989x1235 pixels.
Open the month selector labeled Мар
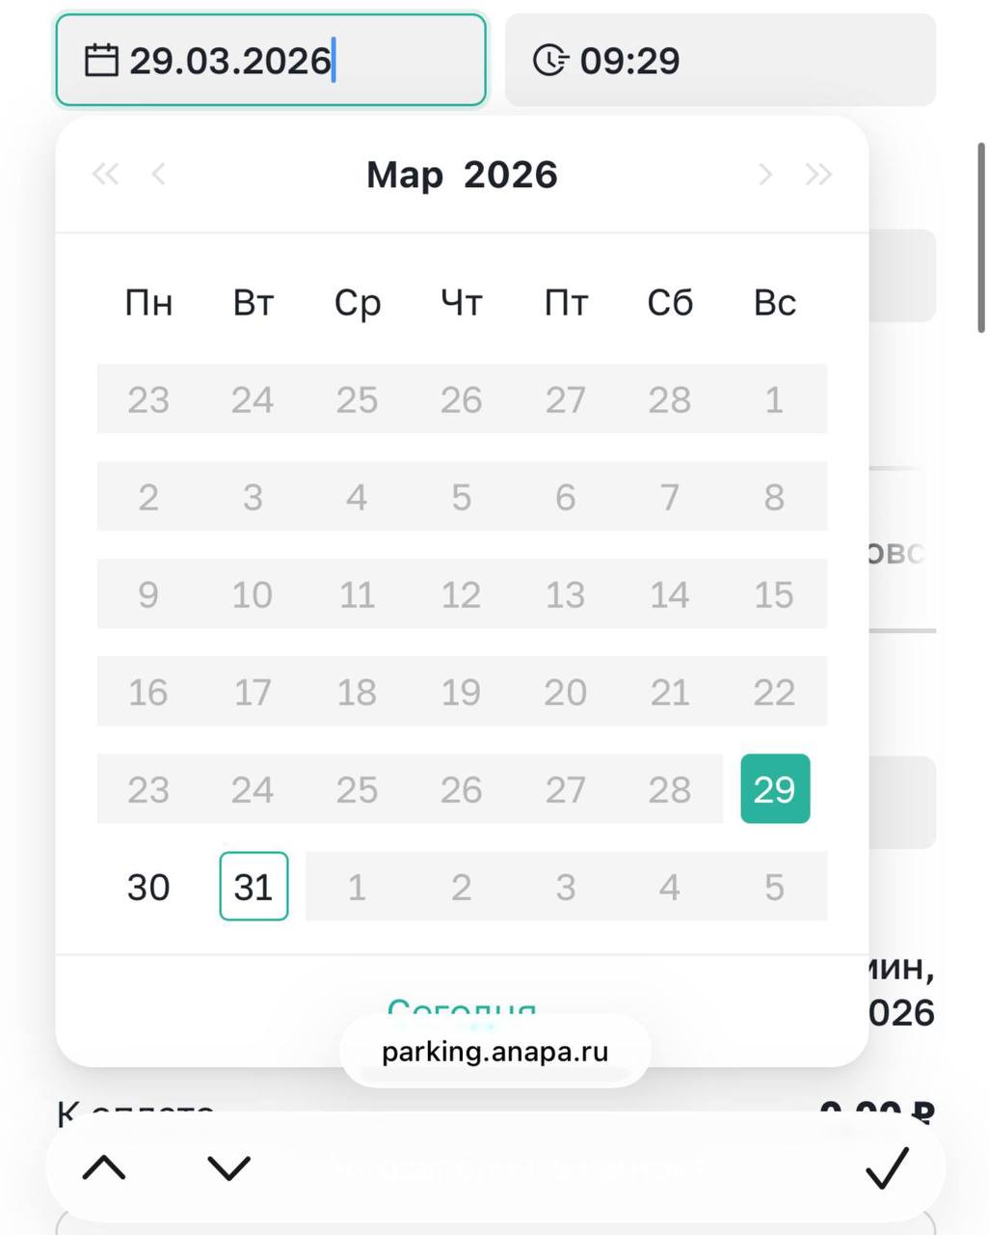(x=405, y=175)
